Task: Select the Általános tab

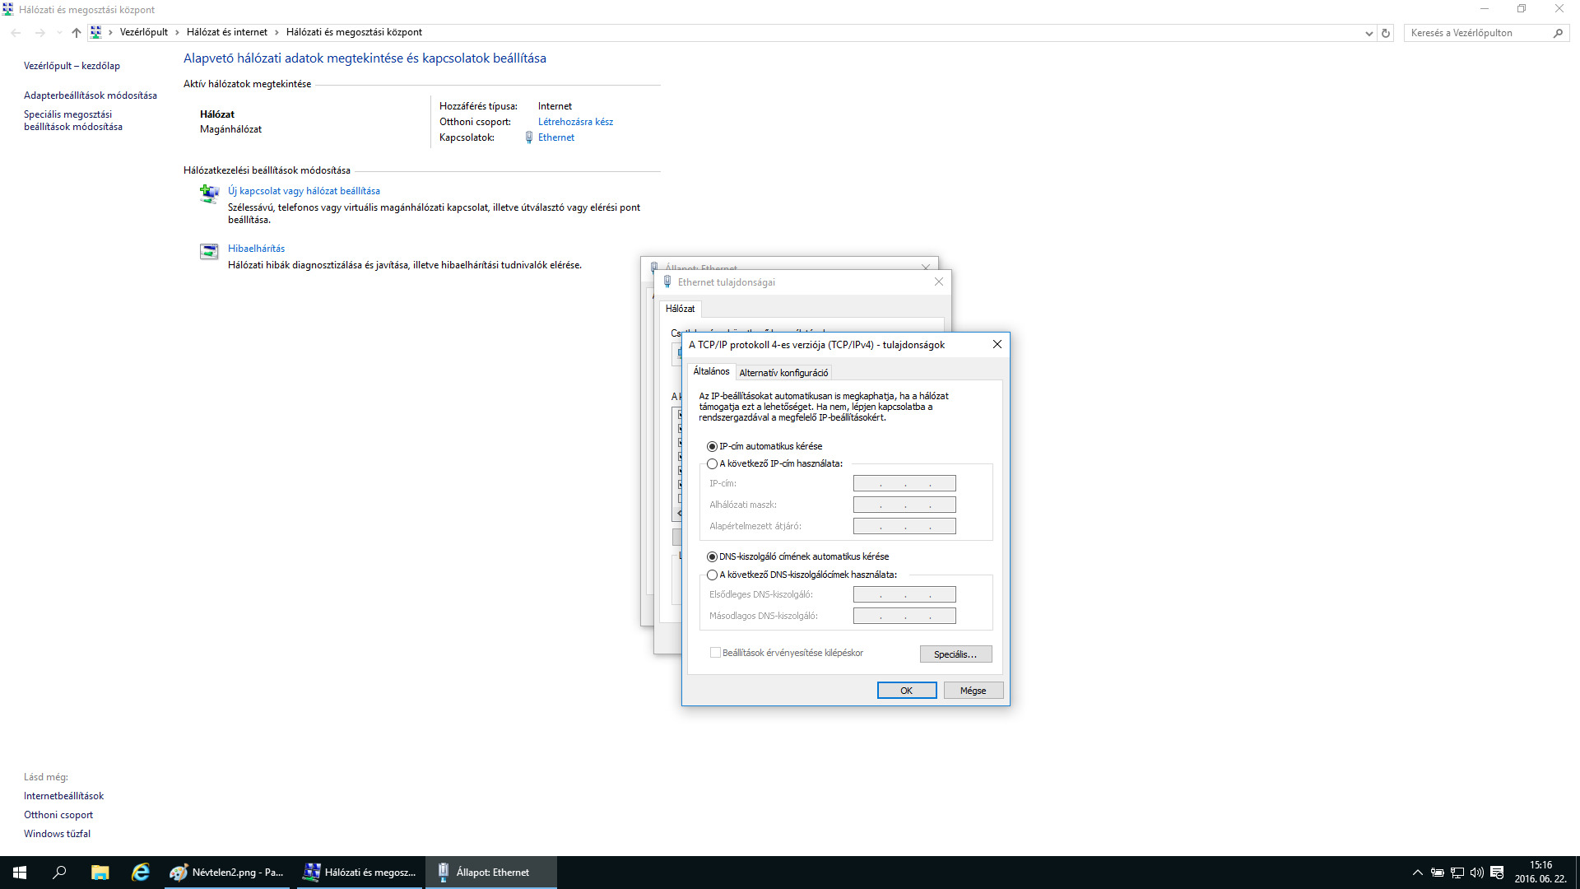Action: pos(711,371)
